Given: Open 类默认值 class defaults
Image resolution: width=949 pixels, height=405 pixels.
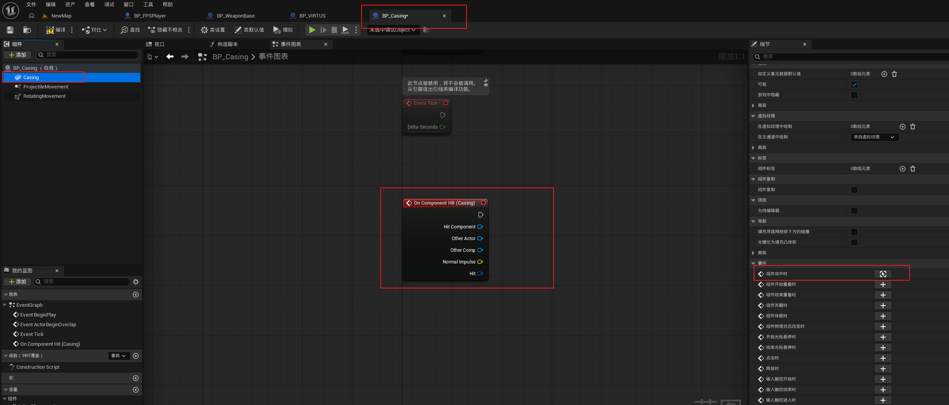Looking at the screenshot, I should click(249, 30).
